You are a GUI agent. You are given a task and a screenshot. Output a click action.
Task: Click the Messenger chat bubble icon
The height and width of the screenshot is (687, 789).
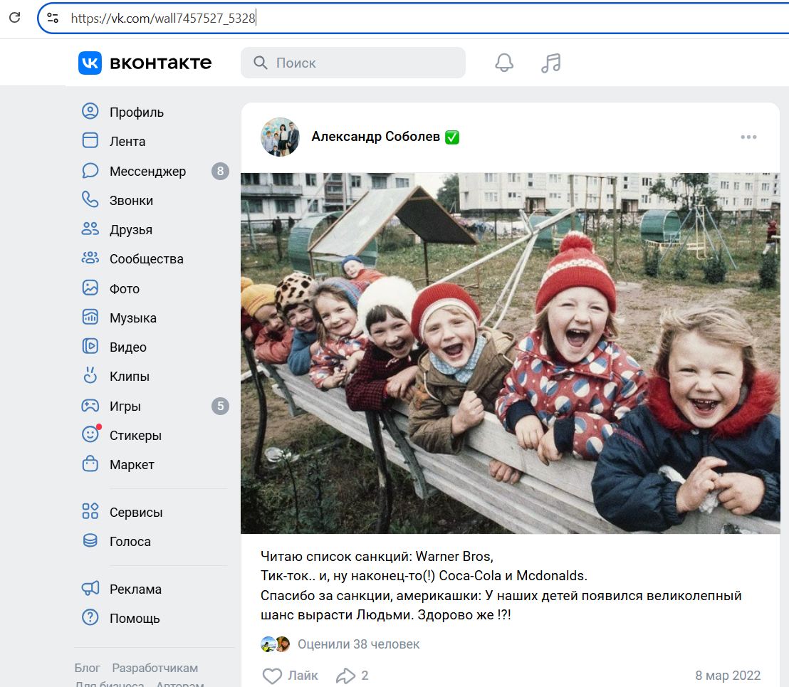[x=90, y=171]
